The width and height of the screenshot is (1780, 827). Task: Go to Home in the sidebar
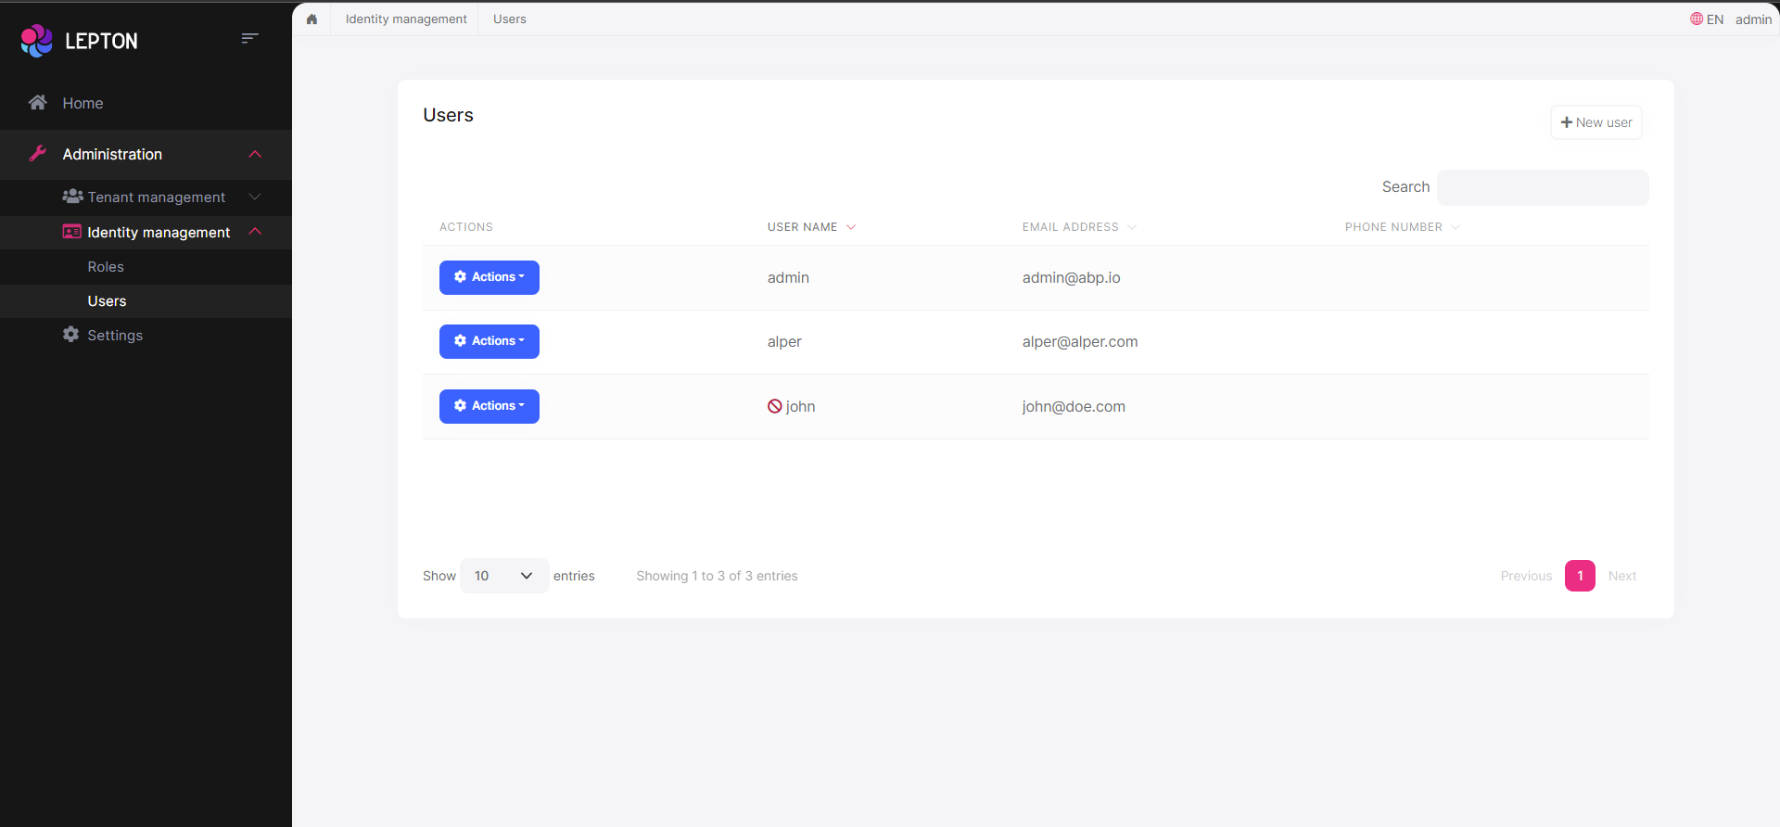click(x=83, y=103)
